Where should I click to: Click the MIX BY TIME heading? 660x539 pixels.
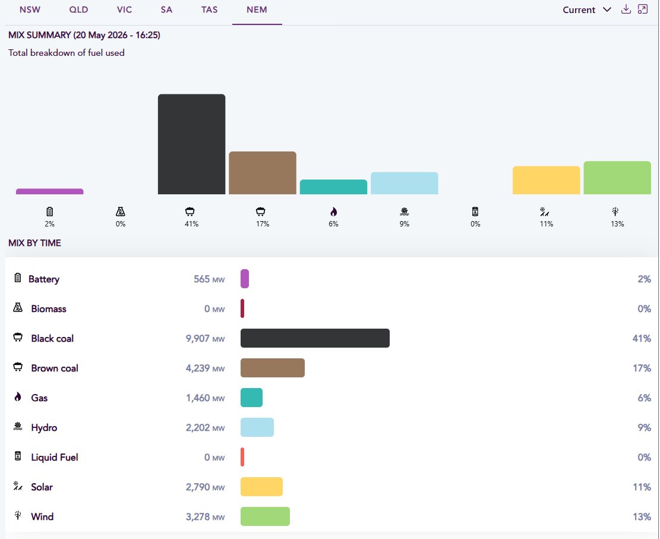click(34, 243)
